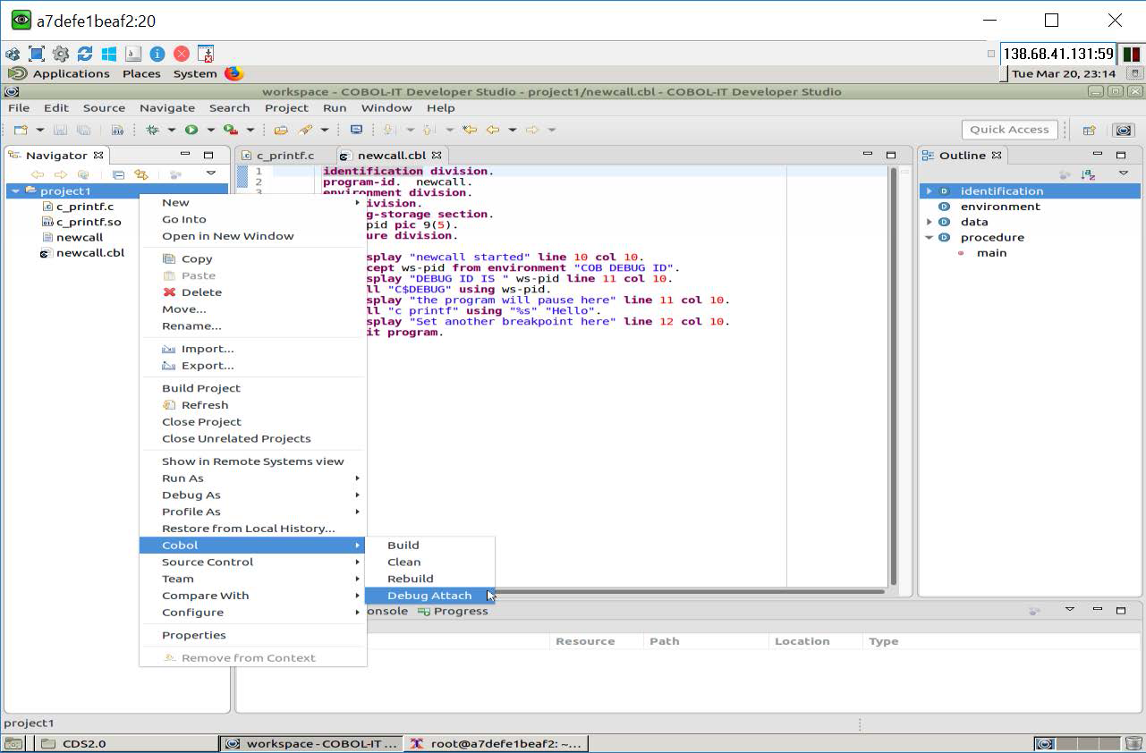The width and height of the screenshot is (1146, 753).
Task: Open the Navigate menu
Action: pos(166,107)
